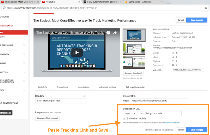This screenshot has width=210, height=135.
Task: Switch to The Easiest, Most Cost-Effective tab
Action: [x=20, y=2]
